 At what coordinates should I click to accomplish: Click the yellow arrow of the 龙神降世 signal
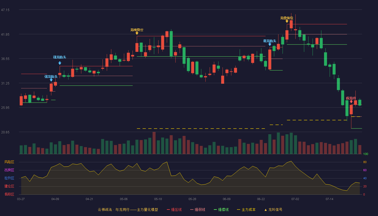click(x=137, y=33)
